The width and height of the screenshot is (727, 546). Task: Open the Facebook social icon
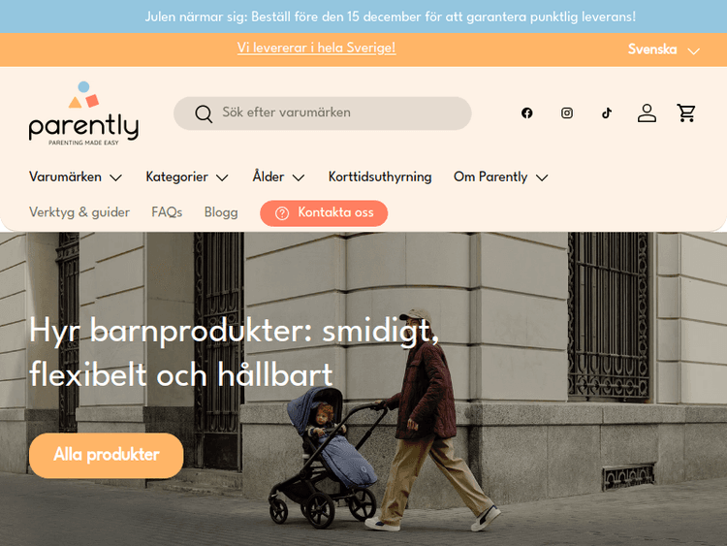[526, 112]
